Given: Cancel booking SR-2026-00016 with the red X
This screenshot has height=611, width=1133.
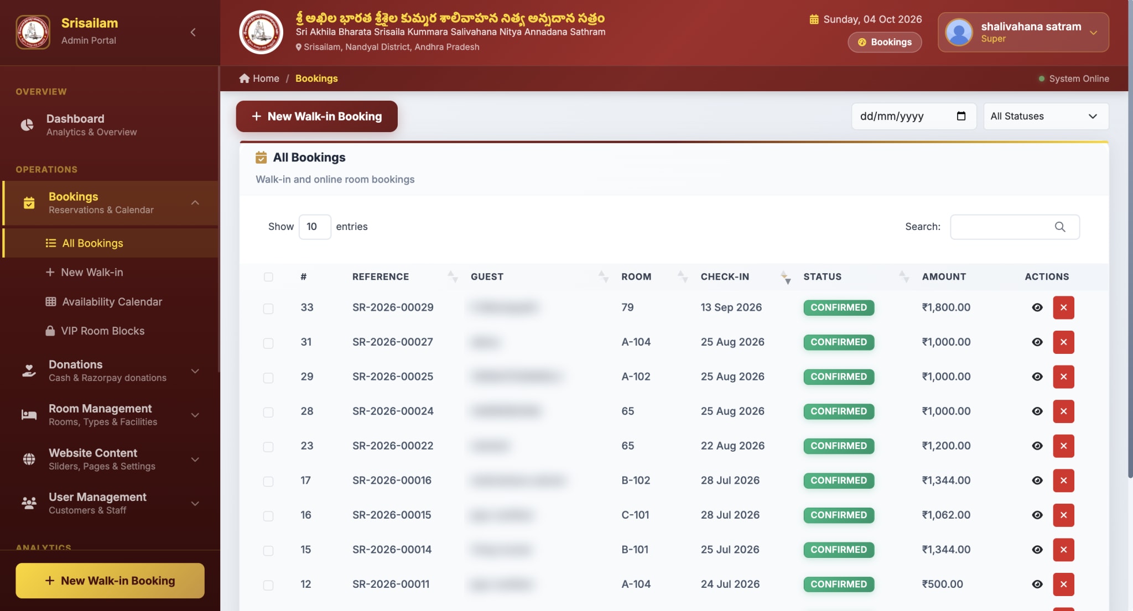Looking at the screenshot, I should click(1063, 481).
